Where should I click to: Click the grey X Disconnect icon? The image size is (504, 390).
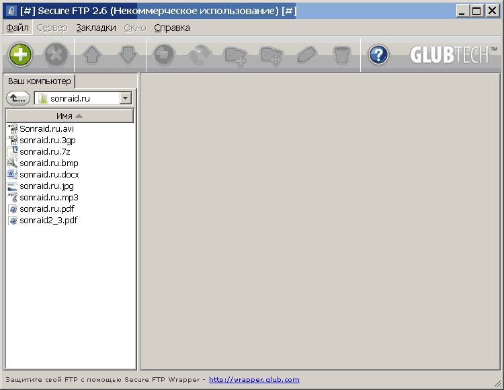pos(57,54)
